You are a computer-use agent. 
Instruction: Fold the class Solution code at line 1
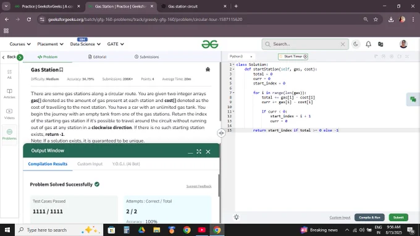233,64
